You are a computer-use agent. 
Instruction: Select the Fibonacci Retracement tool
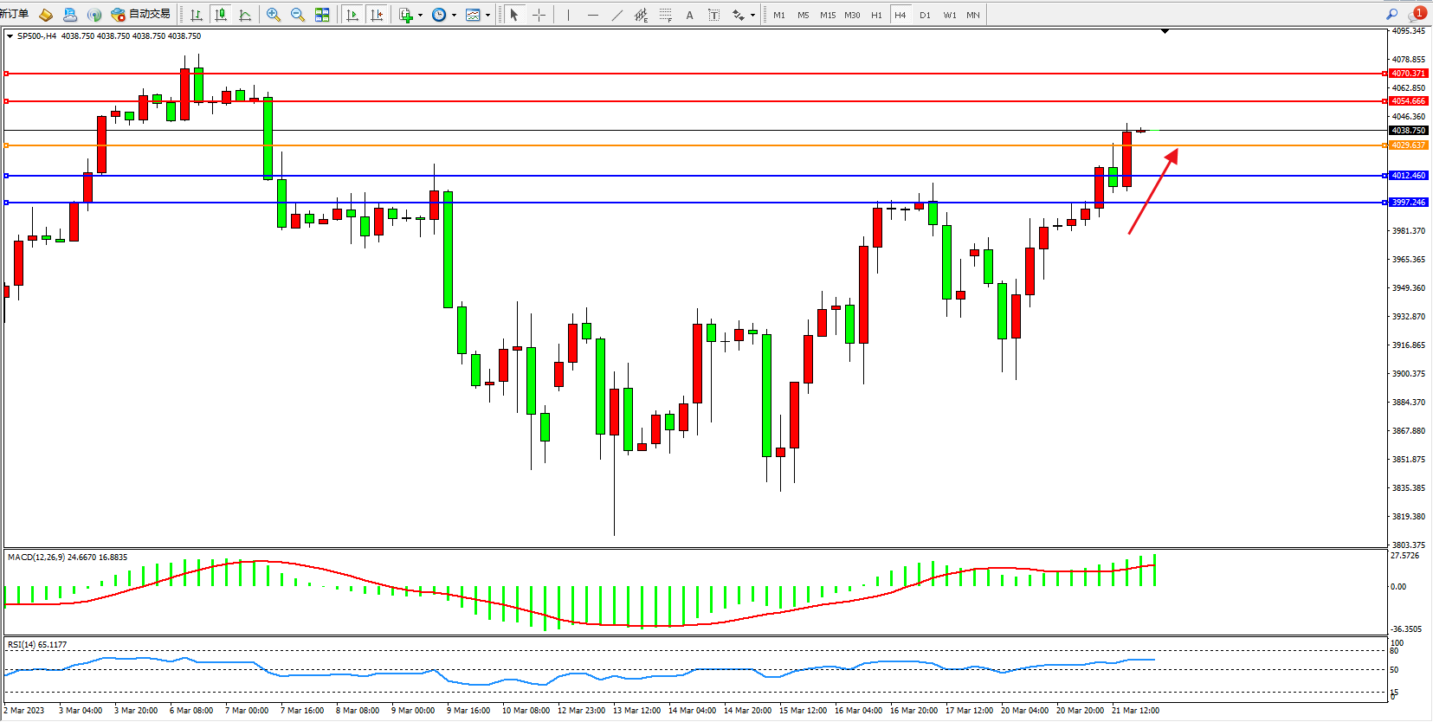(x=665, y=15)
